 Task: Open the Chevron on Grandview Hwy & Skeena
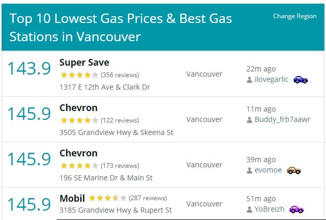[79, 108]
